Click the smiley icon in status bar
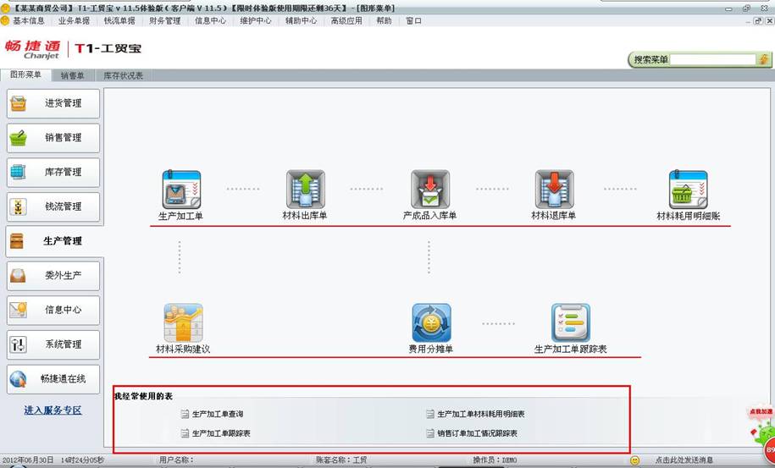 (x=635, y=460)
